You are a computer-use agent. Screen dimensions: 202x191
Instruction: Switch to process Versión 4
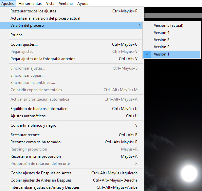(x=172, y=33)
